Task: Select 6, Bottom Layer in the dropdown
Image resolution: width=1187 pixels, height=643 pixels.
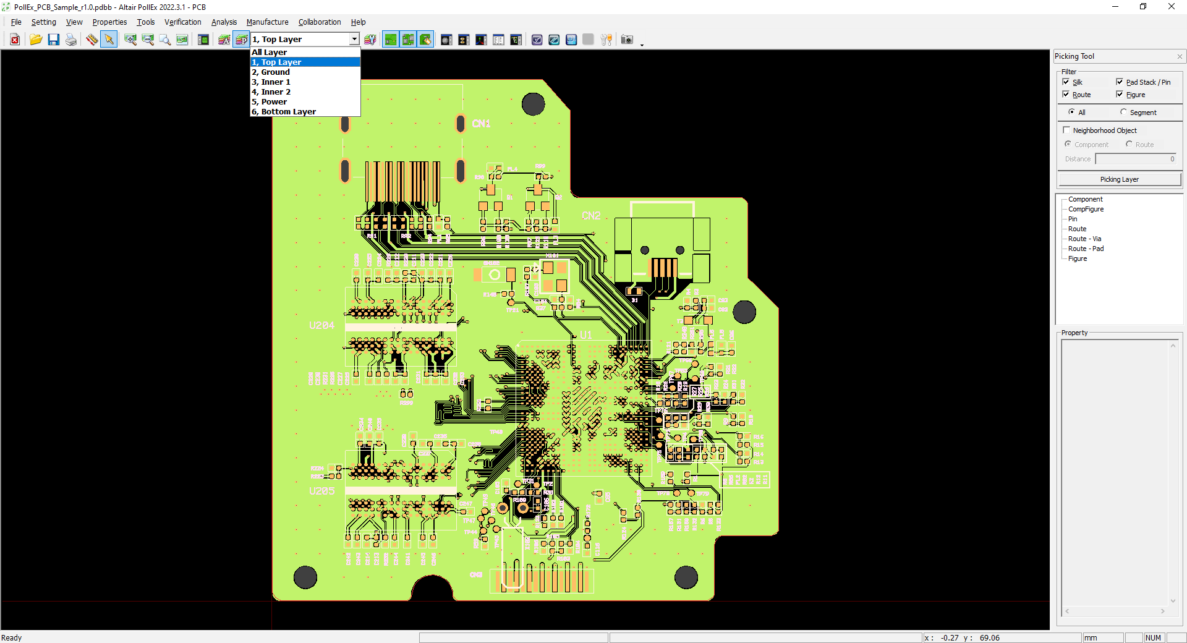Action: coord(283,111)
